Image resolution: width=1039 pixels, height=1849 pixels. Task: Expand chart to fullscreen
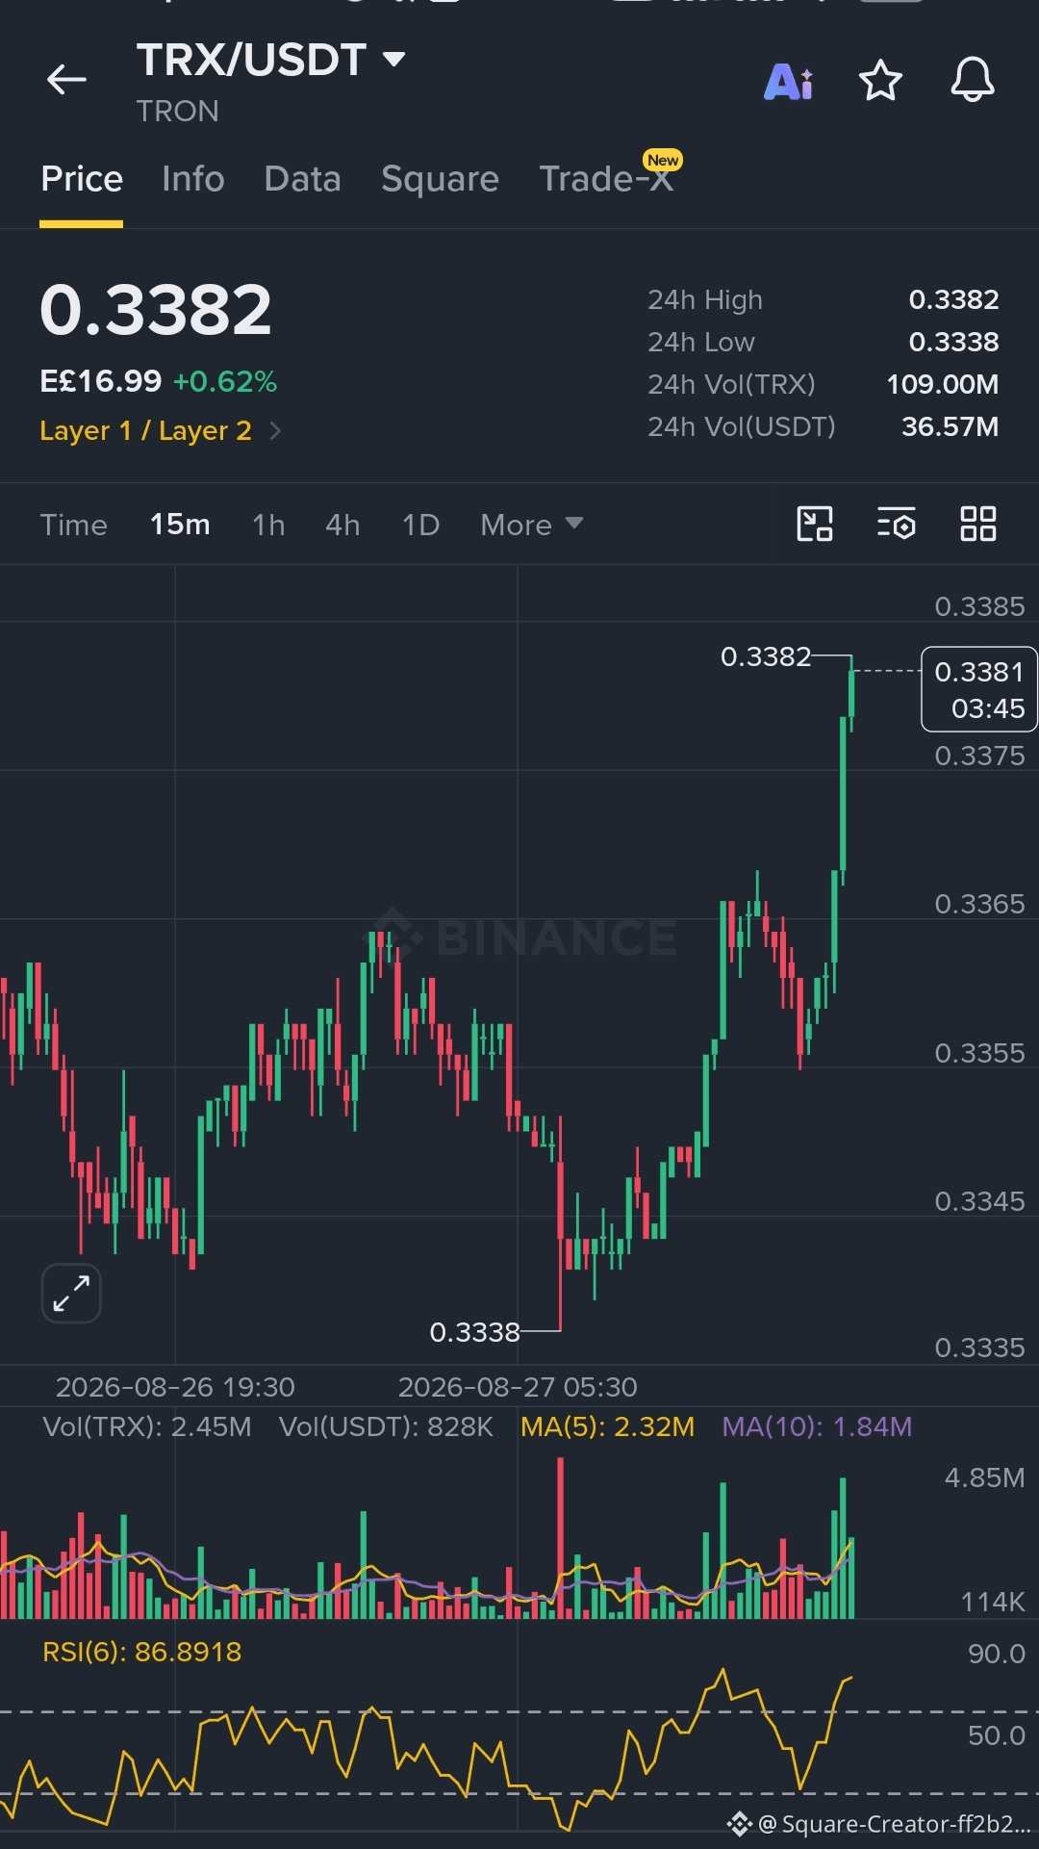pos(71,1293)
